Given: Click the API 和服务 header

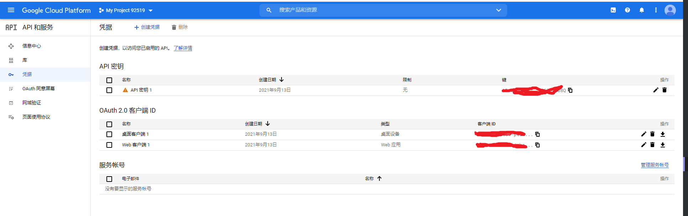Looking at the screenshot, I should pyautogui.click(x=38, y=27).
